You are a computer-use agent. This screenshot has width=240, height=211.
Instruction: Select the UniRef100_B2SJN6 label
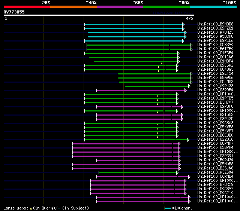[215, 168]
